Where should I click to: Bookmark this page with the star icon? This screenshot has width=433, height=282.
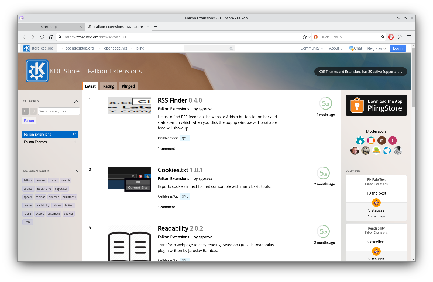pyautogui.click(x=305, y=37)
